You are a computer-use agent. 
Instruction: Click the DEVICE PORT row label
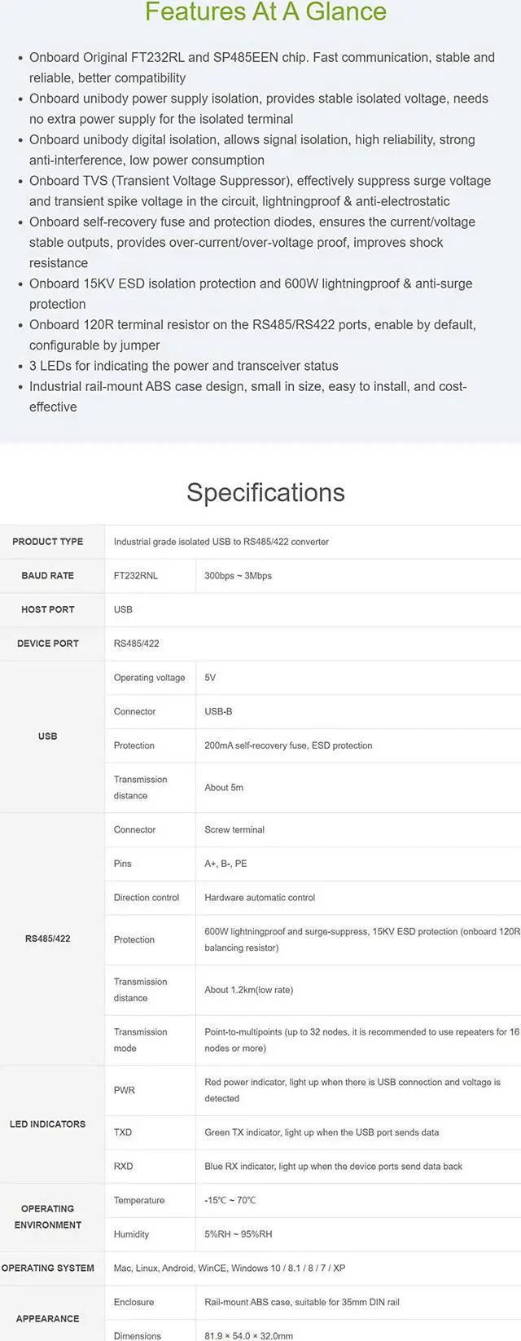(48, 644)
